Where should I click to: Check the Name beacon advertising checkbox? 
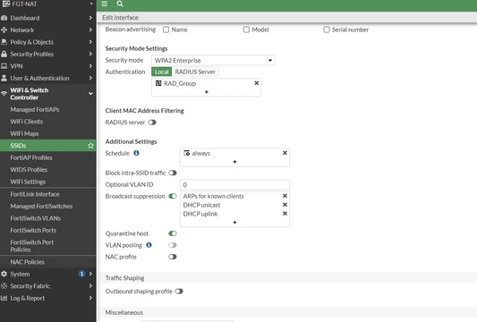(x=166, y=30)
